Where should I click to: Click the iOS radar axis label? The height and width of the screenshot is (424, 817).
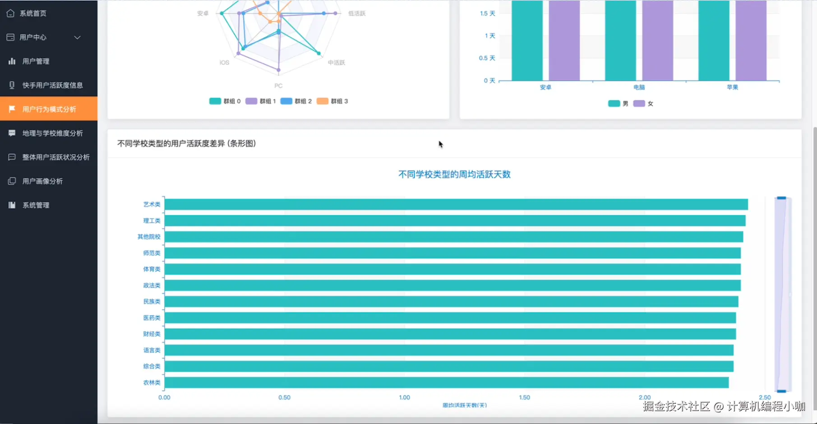pyautogui.click(x=224, y=63)
